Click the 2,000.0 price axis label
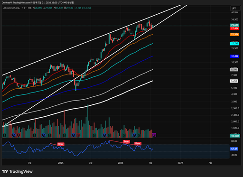 click(x=235, y=121)
